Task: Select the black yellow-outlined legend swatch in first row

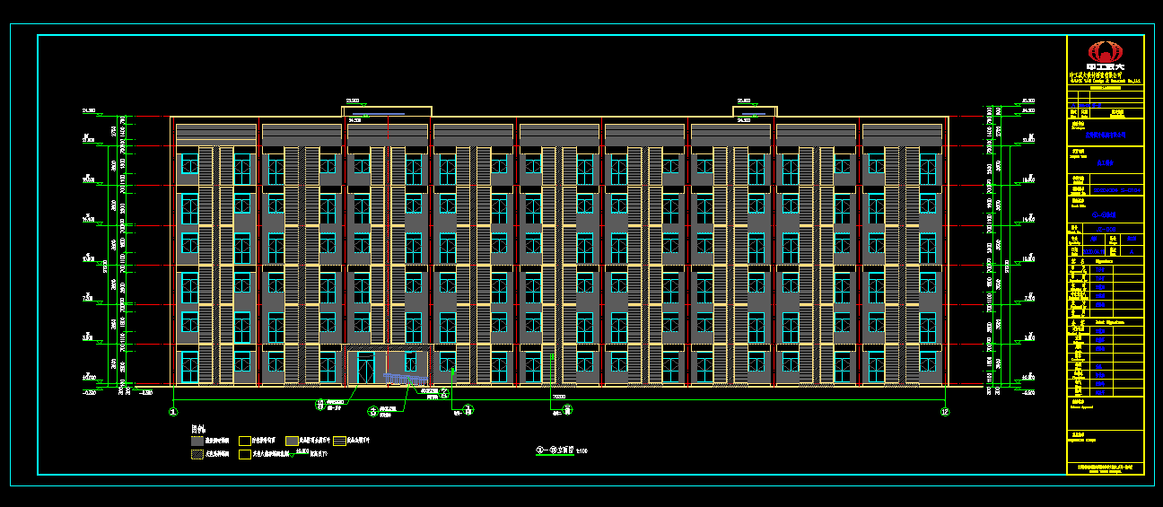Action: [x=243, y=441]
